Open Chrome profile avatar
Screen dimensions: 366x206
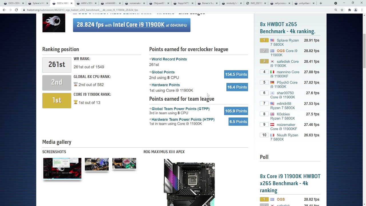[x=356, y=10]
